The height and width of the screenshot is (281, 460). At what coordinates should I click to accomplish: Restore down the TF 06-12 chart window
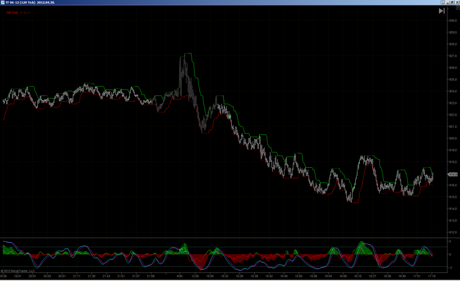click(x=452, y=2)
